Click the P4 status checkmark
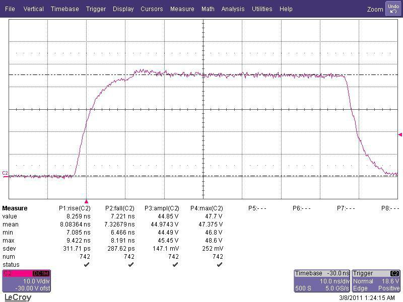 click(x=220, y=265)
